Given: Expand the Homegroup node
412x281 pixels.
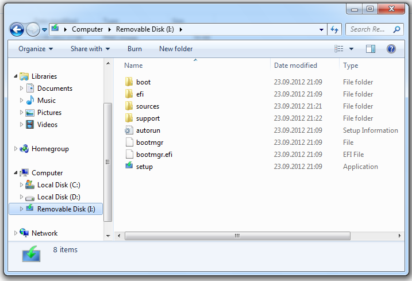Looking at the screenshot, I should pyautogui.click(x=16, y=149).
